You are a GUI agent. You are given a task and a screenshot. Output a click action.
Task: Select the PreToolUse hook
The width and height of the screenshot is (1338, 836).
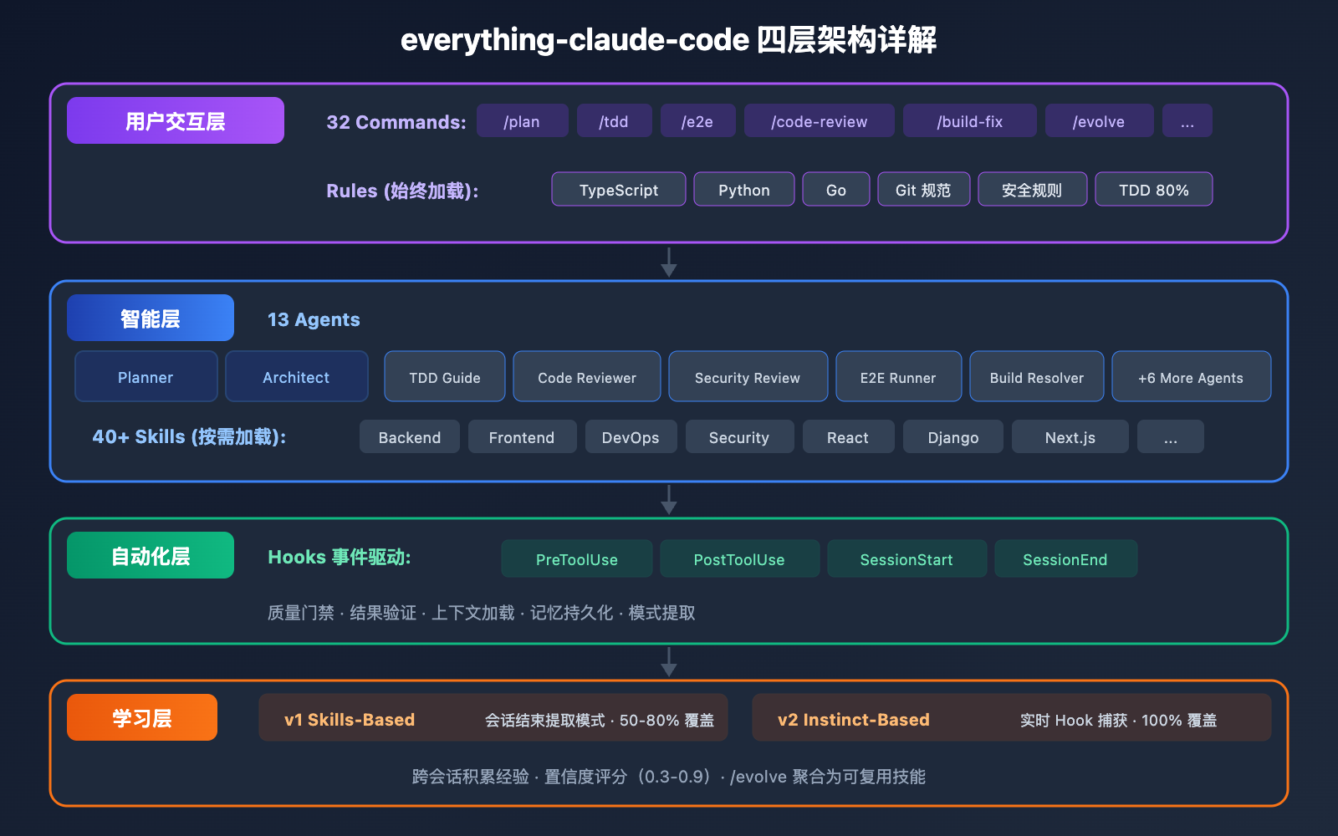[x=576, y=558]
